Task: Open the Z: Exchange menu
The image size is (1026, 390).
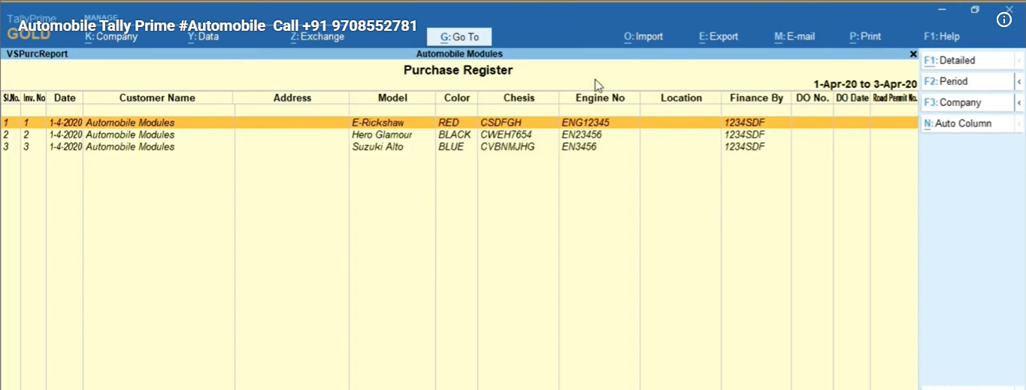Action: 317,36
